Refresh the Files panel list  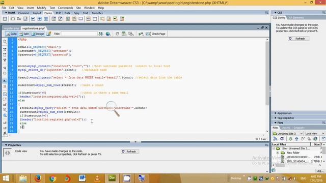282,139
